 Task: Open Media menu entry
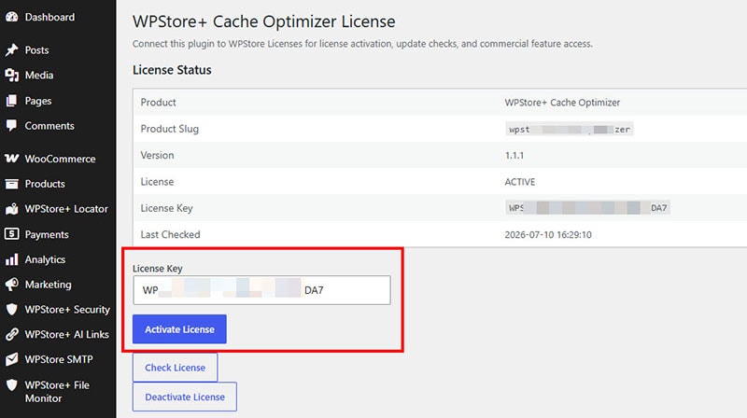tap(39, 76)
